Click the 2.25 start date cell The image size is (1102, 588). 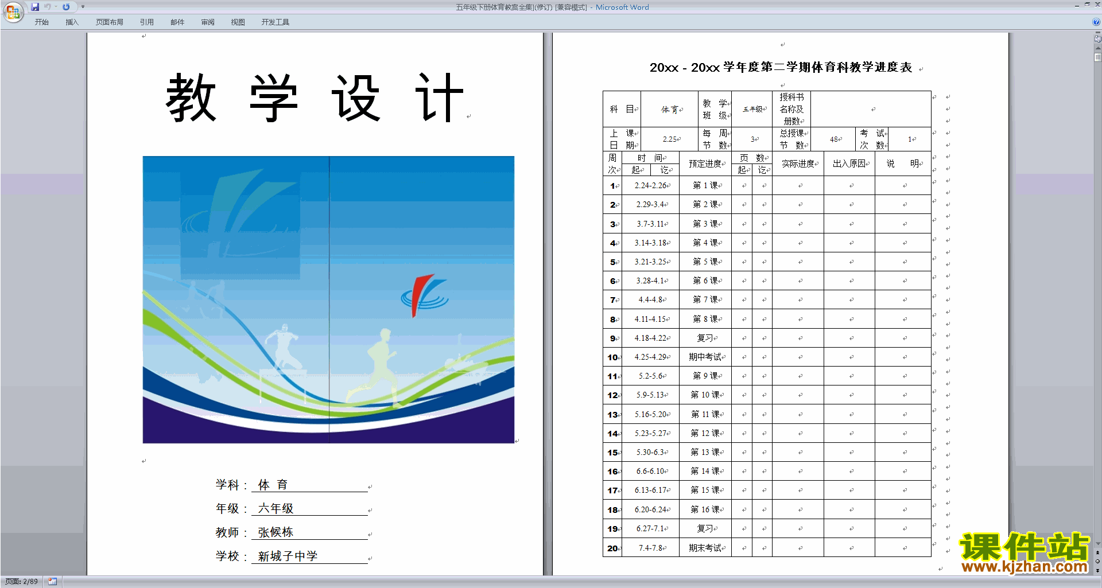click(670, 139)
